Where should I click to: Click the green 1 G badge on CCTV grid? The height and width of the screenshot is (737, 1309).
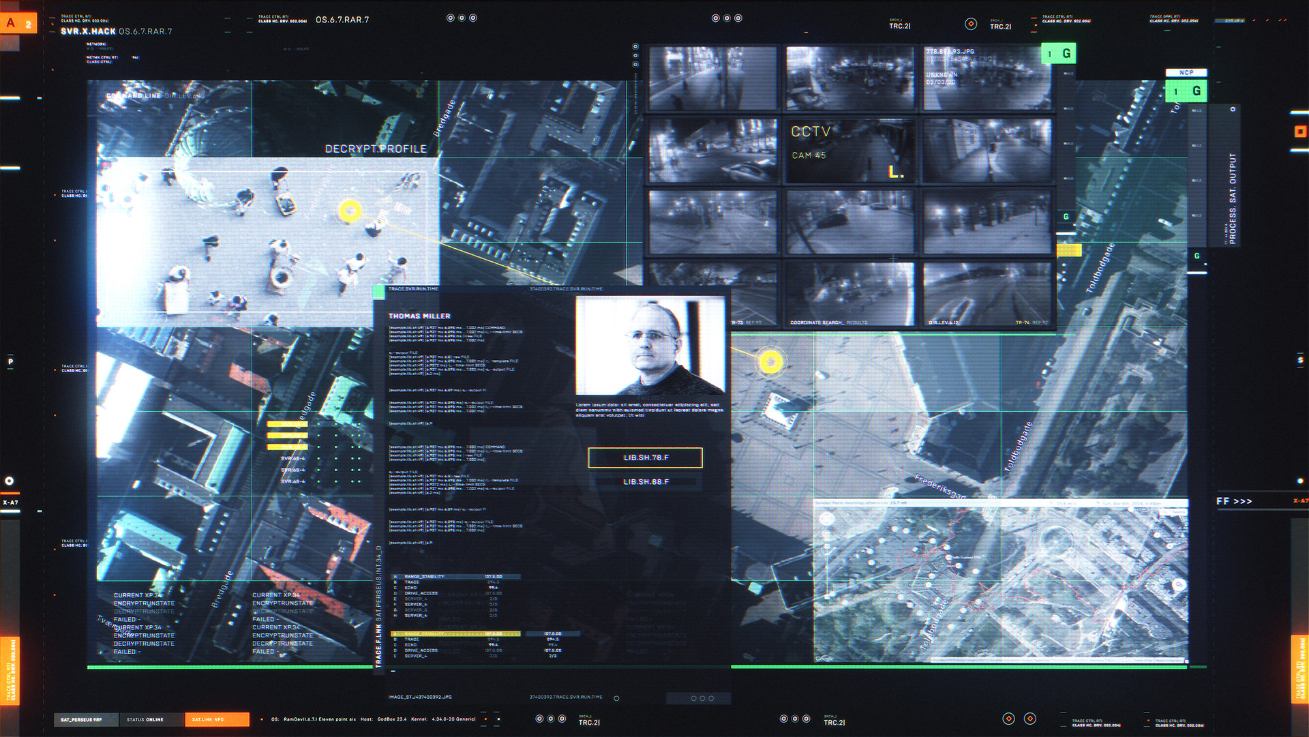click(1058, 53)
